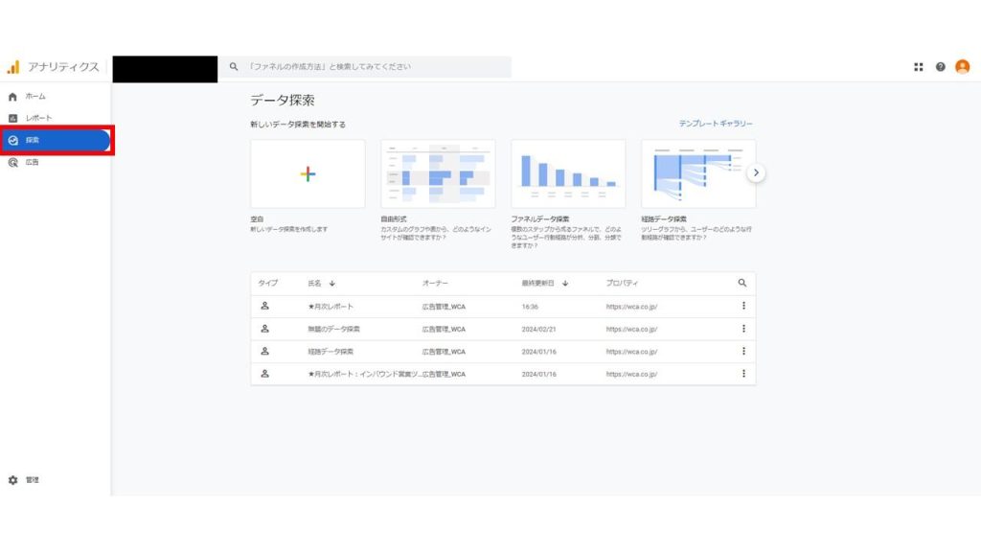Open the 無題のデータ探索 exploration
Viewport: 981px width, 552px height.
pyautogui.click(x=333, y=330)
